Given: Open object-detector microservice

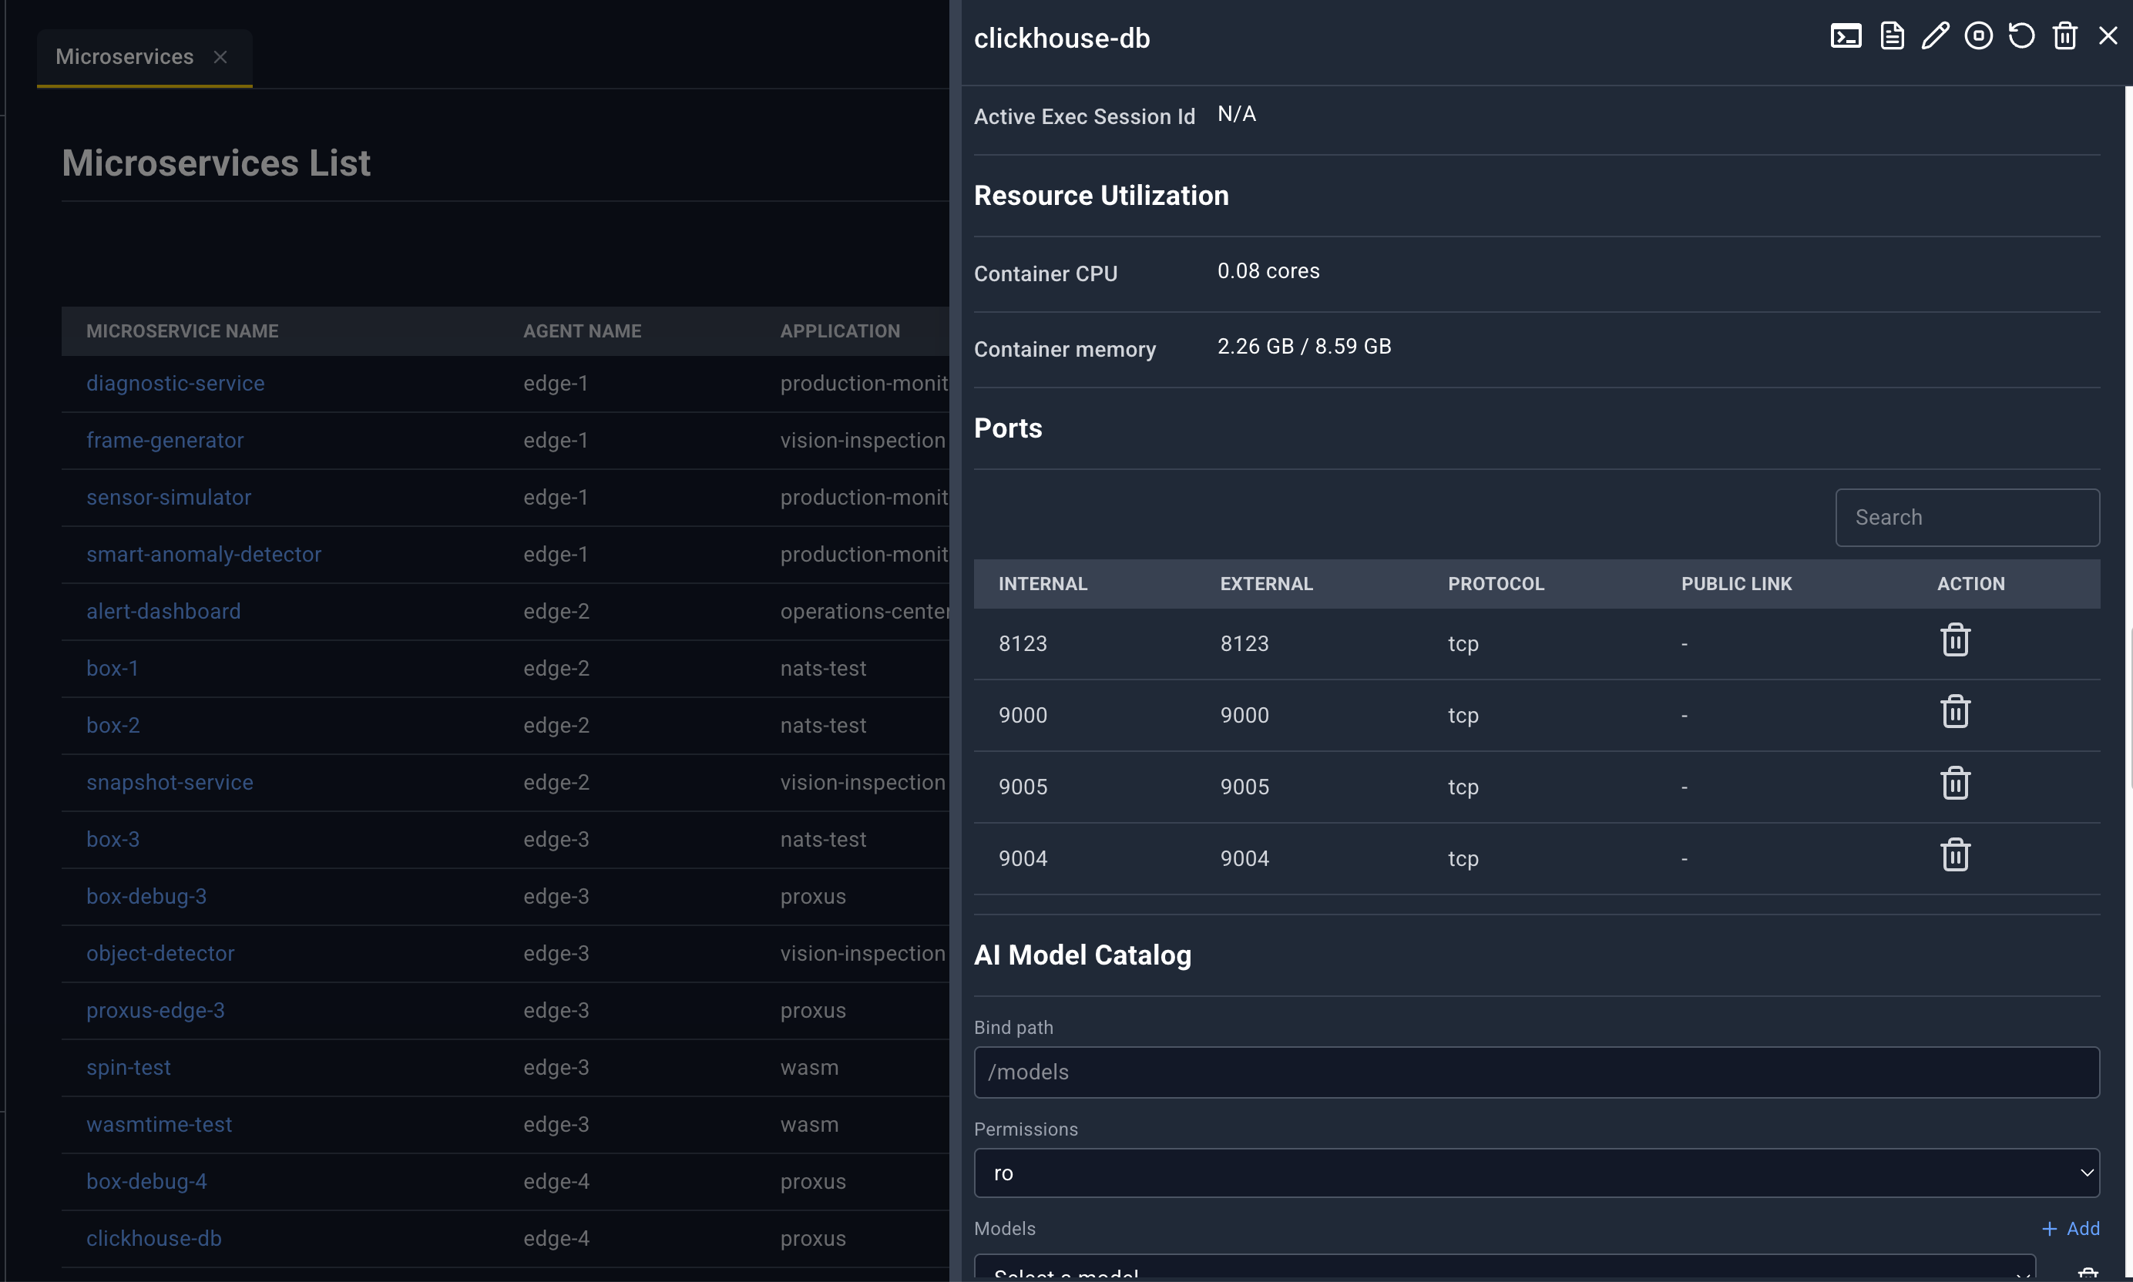Looking at the screenshot, I should point(160,953).
